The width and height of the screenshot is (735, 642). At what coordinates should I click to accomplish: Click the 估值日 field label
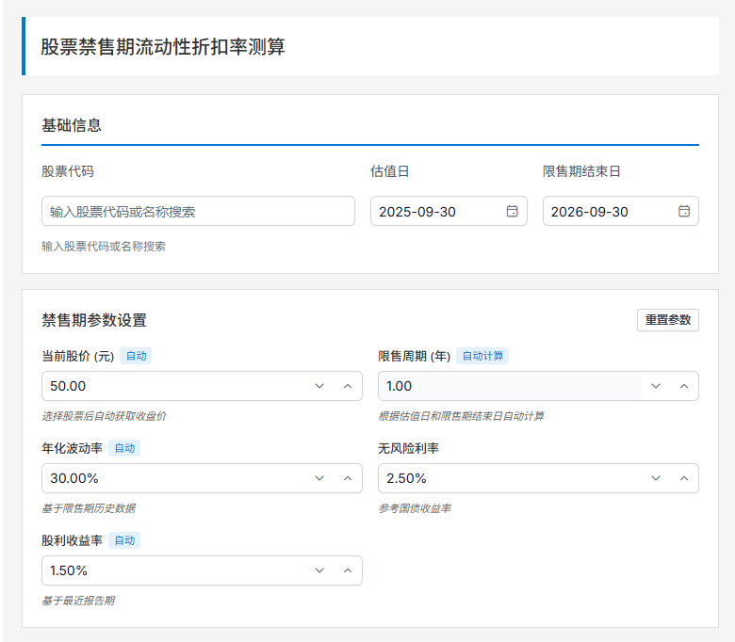[390, 171]
